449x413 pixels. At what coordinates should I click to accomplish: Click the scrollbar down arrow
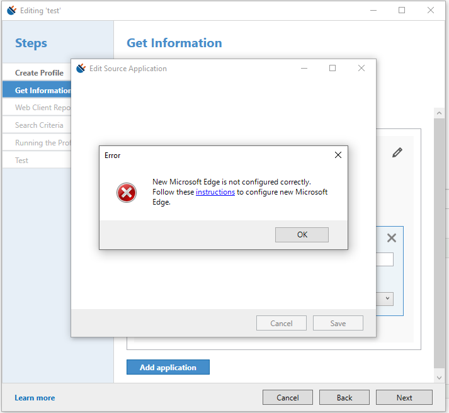[x=439, y=378]
